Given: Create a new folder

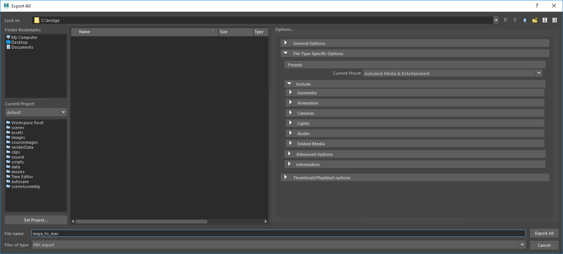Looking at the screenshot, I should coord(535,20).
